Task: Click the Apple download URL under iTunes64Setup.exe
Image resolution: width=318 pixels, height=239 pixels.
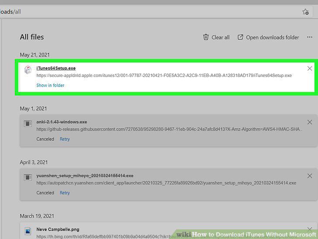Action: coord(164,76)
